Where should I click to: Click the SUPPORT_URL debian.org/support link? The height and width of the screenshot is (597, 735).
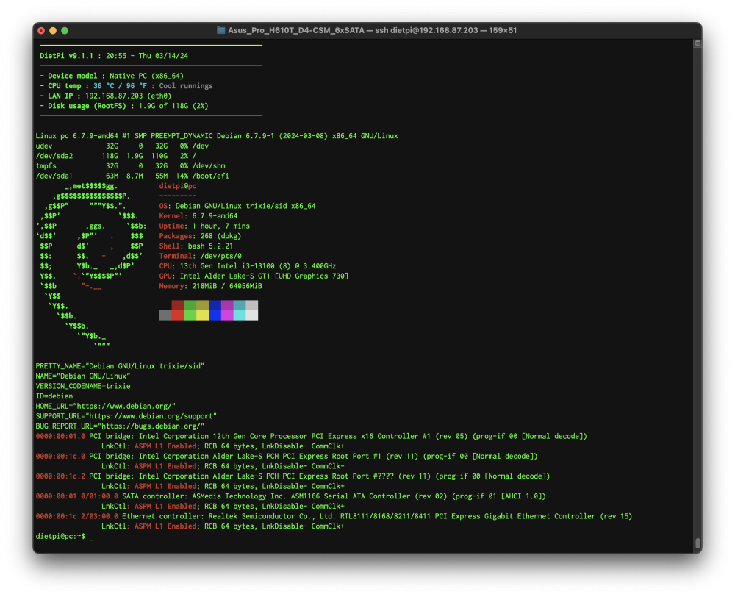[153, 416]
